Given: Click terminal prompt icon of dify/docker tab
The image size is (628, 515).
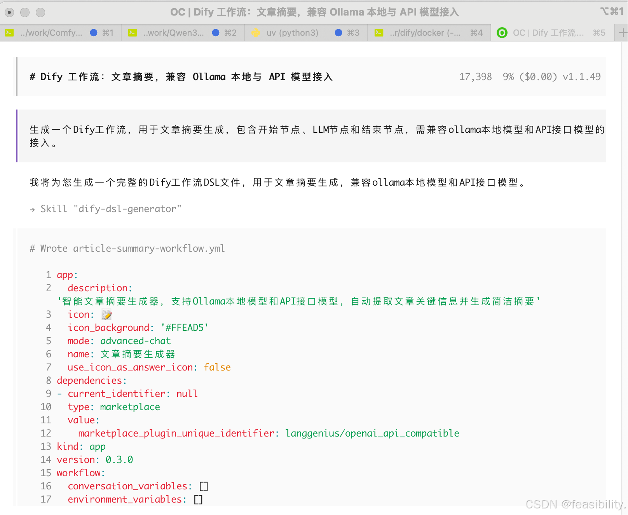Looking at the screenshot, I should tap(379, 33).
